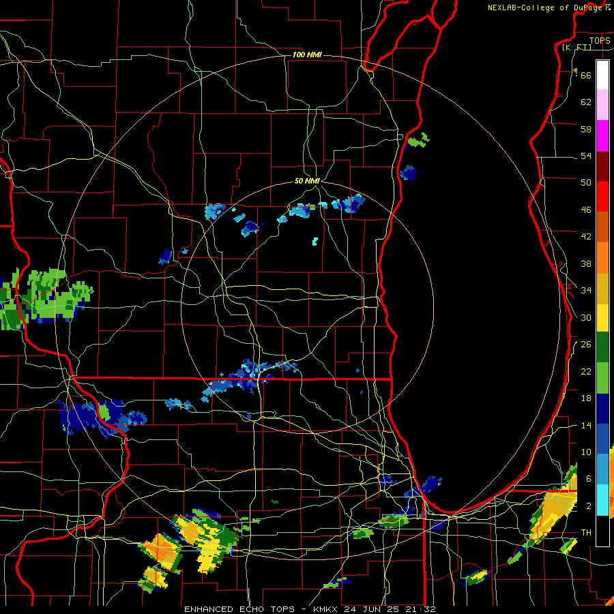Select the dark red (maroon) legend swatch
The image size is (614, 614).
[602, 166]
